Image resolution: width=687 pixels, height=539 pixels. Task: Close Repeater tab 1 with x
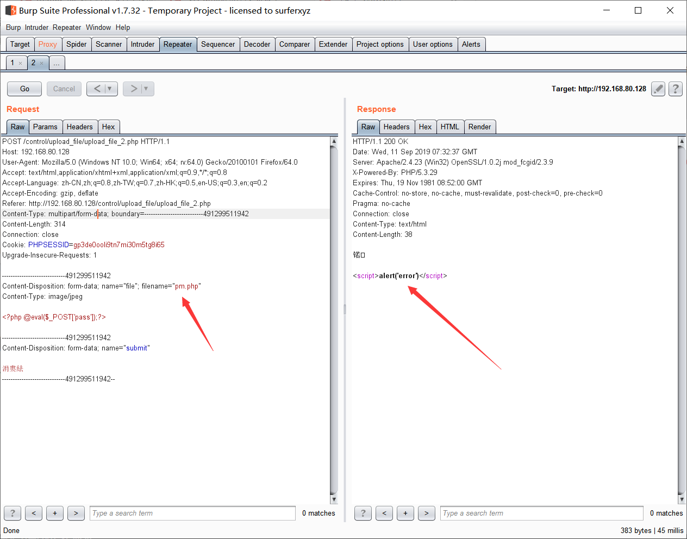click(x=21, y=64)
